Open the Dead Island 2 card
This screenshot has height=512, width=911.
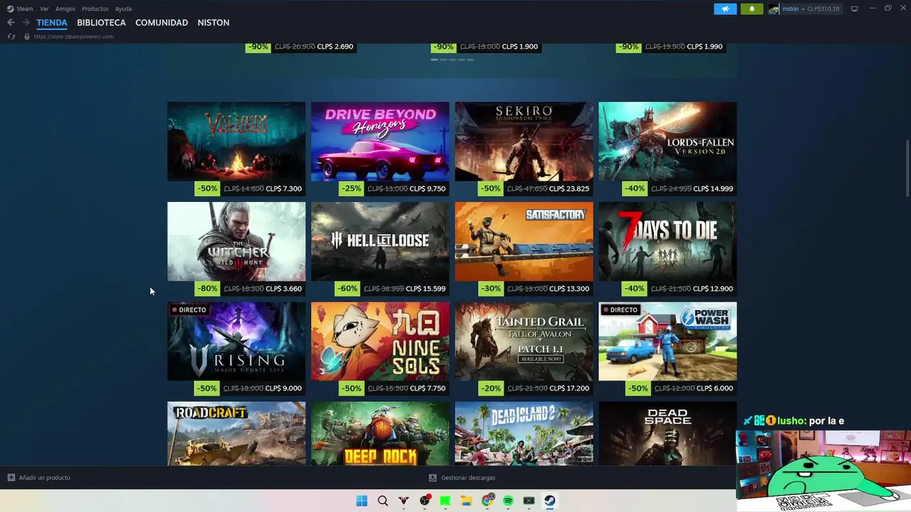pyautogui.click(x=524, y=434)
